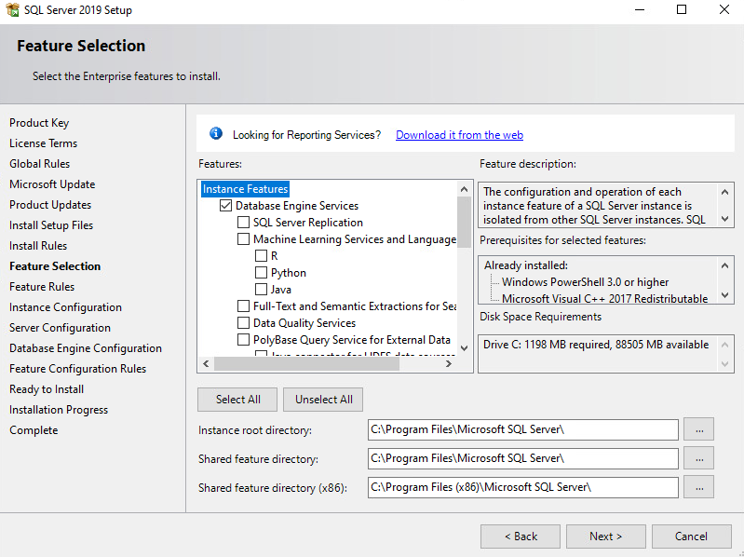Check PolyBase Query Service for External Data

pyautogui.click(x=243, y=340)
